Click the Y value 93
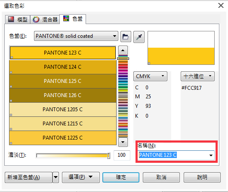228x192 pixels. [148, 106]
